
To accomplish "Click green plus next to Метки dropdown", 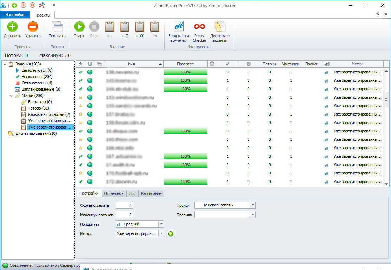I will (171, 234).
